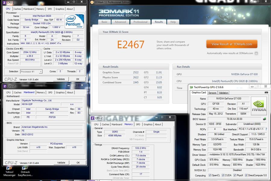Image resolution: width=271 pixels, height=181 pixels.
Task: Click the GPU-Z screenshot camera icon
Action: pyautogui.click(x=266, y=92)
